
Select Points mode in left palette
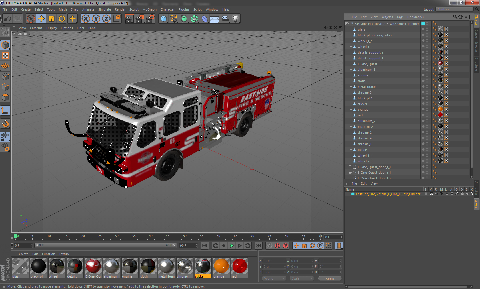point(5,77)
